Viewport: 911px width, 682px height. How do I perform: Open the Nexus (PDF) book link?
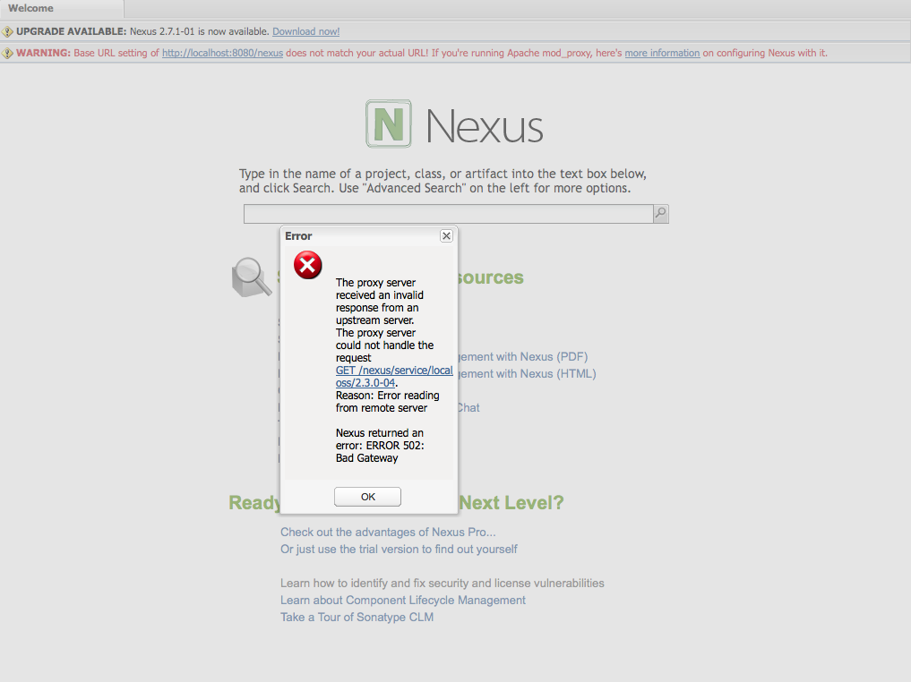tap(523, 356)
